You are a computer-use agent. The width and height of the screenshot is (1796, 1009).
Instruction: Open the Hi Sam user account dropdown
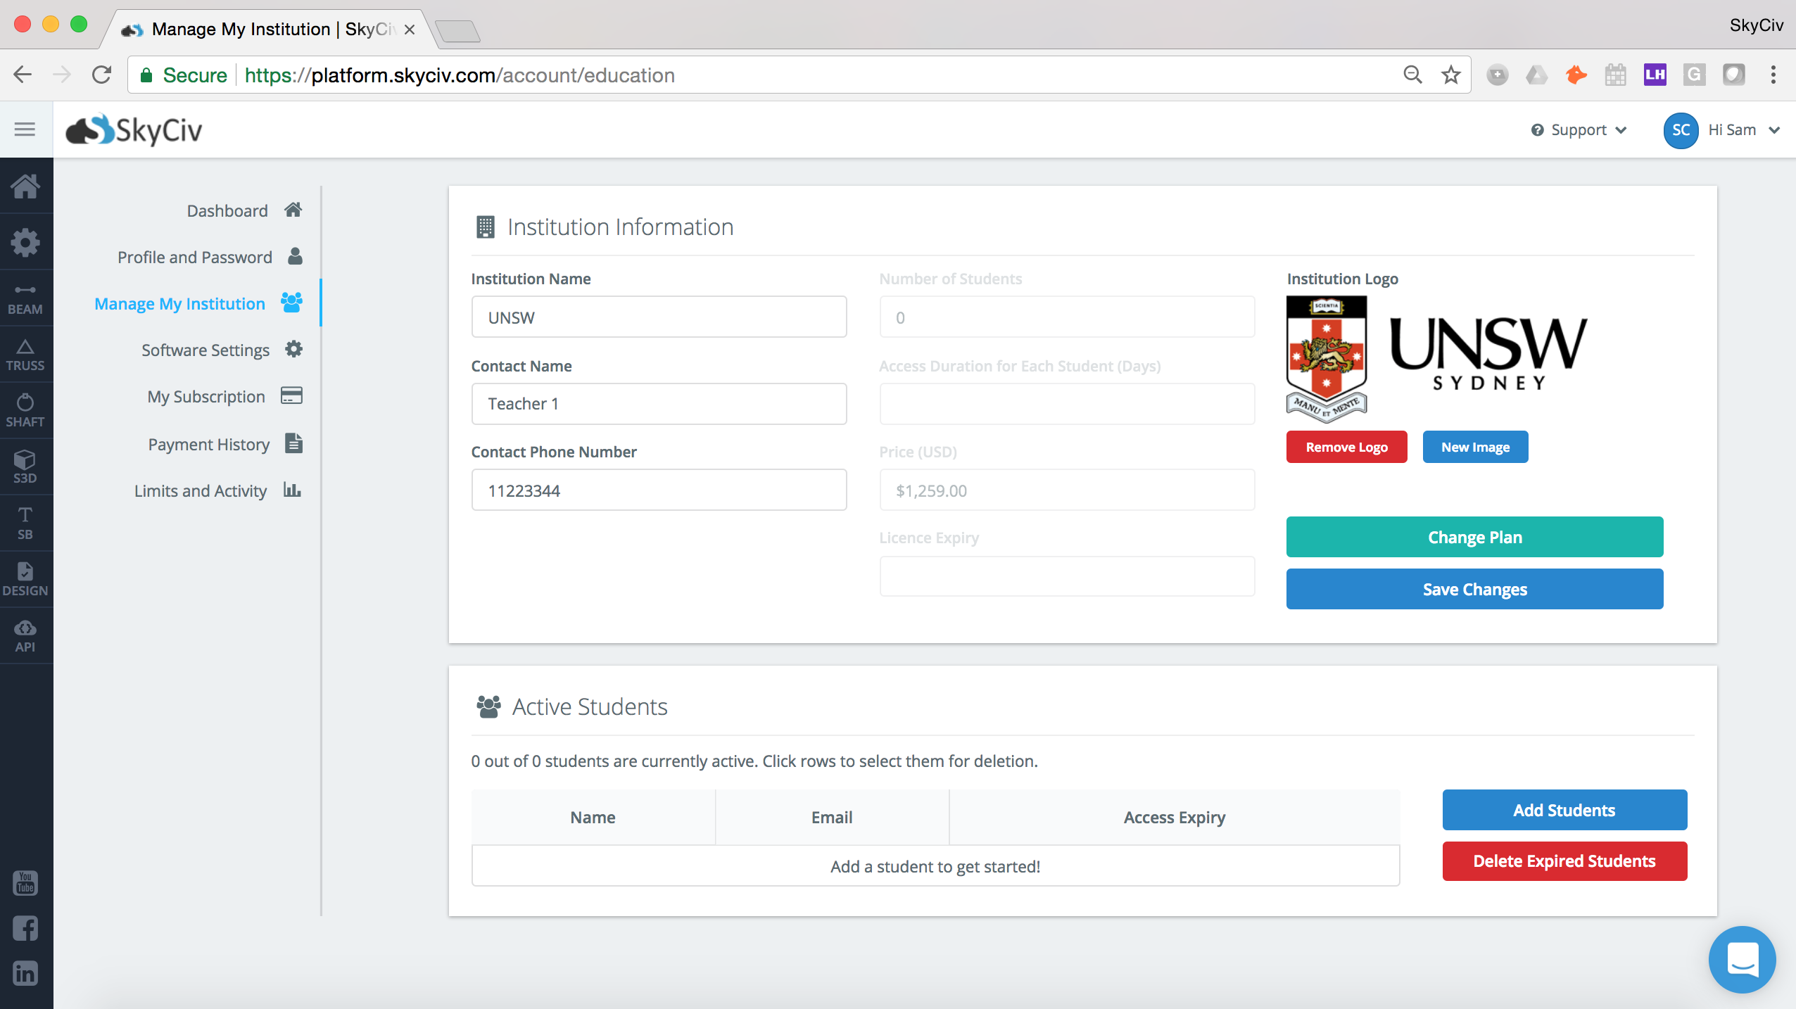click(1740, 129)
